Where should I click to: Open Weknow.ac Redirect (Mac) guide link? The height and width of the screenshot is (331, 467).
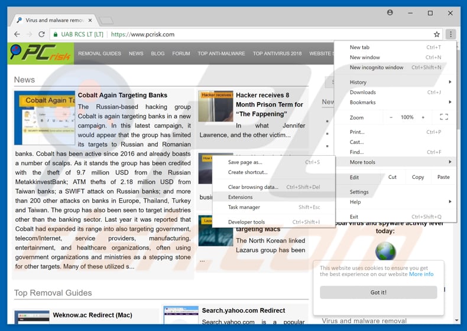[x=93, y=315]
